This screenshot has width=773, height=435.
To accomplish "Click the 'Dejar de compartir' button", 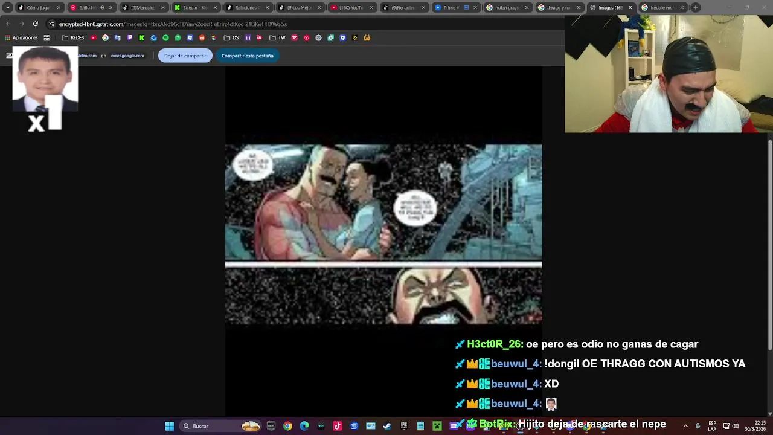I will (185, 56).
